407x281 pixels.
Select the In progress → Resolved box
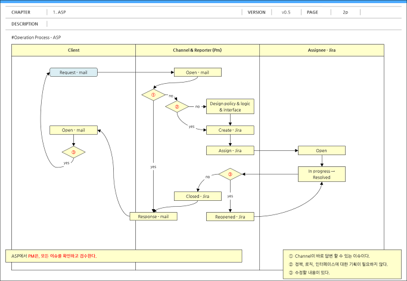[322, 174]
